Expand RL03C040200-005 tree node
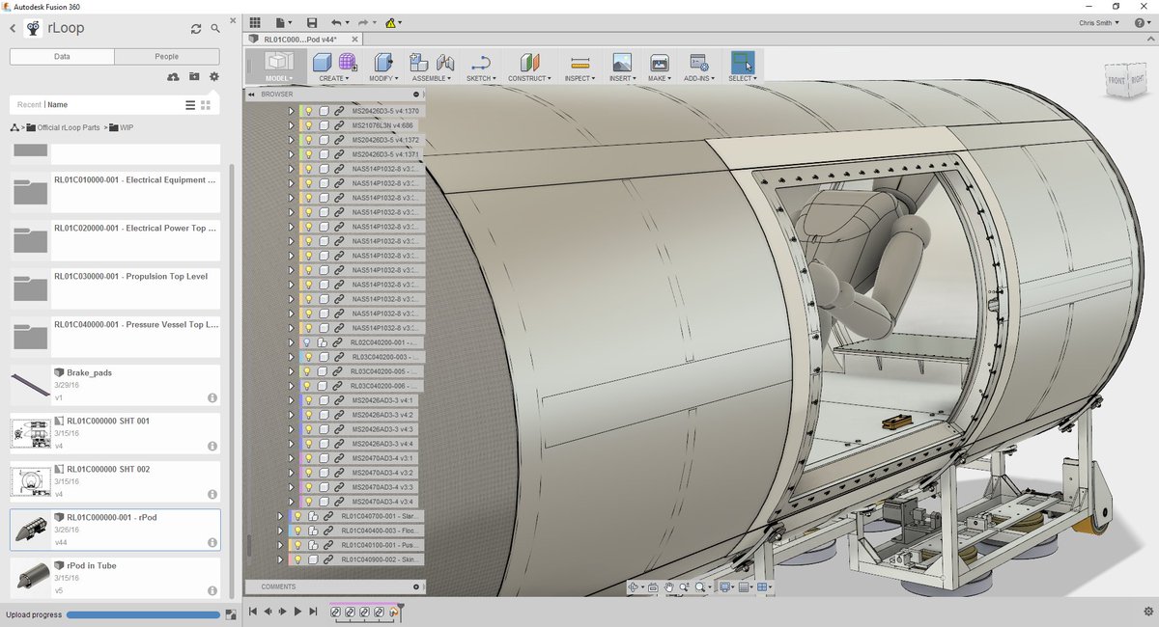Viewport: 1159px width, 627px height. click(x=292, y=371)
